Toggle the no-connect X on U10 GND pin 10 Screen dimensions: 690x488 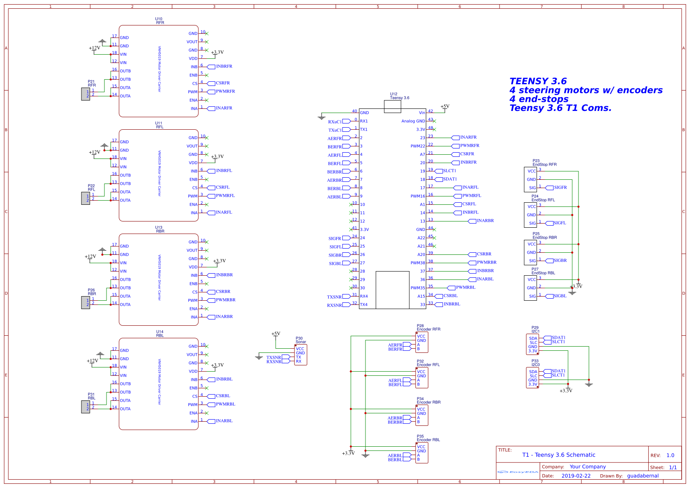207,33
